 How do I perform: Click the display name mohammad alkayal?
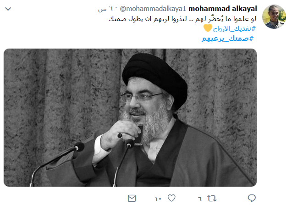click(x=222, y=8)
